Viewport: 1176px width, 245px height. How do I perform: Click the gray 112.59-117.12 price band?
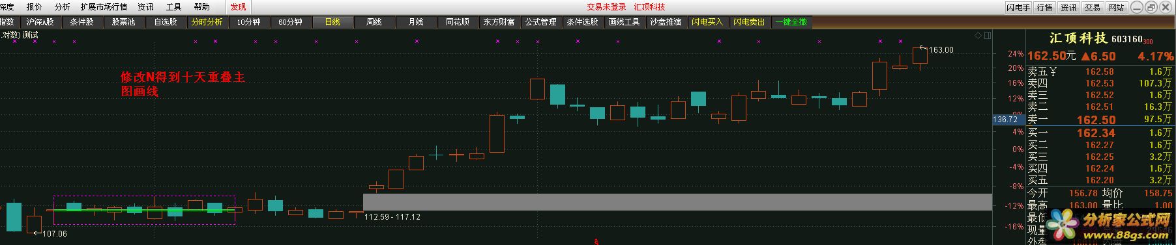(677, 201)
